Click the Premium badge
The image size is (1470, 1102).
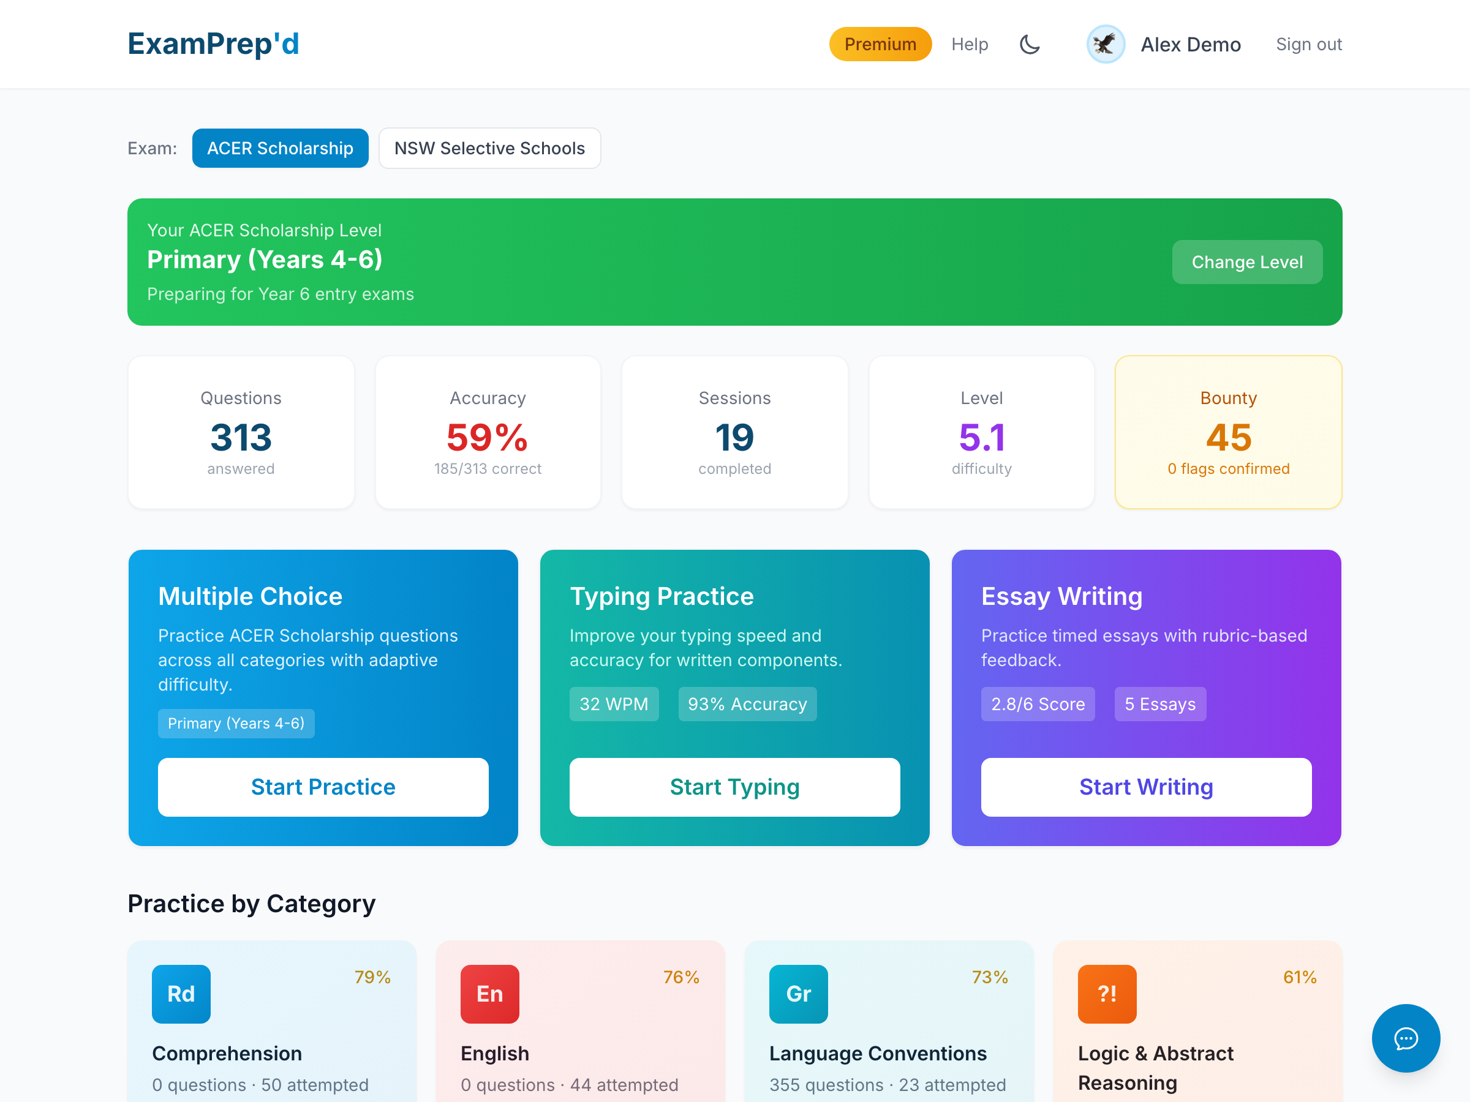[880, 45]
